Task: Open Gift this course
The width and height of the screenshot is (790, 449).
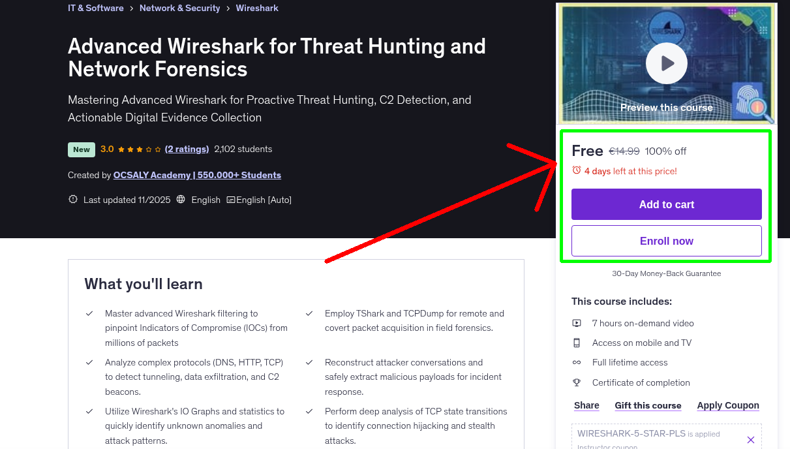Action: coord(648,405)
